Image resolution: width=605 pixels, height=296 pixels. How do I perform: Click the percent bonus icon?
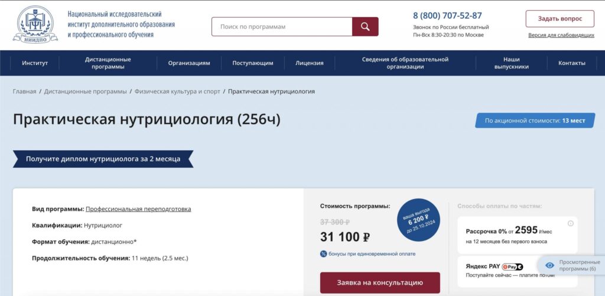[323, 254]
